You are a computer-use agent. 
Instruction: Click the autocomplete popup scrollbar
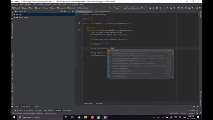coord(173,53)
